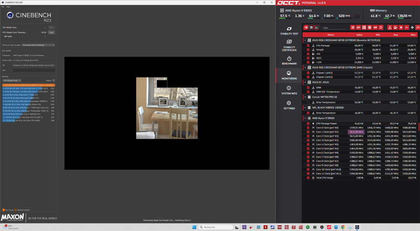This screenshot has height=231, width=420.
Task: Collapse the ASUS EC: ASUS group
Action: 305,82
